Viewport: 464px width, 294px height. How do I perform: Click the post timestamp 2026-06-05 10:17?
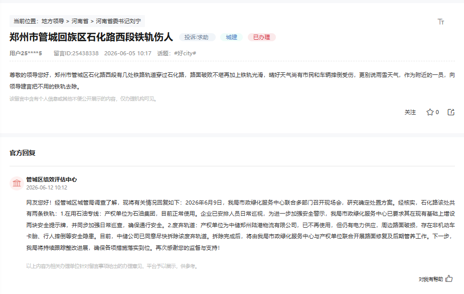(127, 53)
